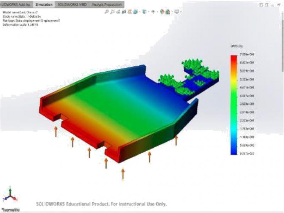
Task: Open the Analysis Preparation tab
Action: tap(106, 4)
